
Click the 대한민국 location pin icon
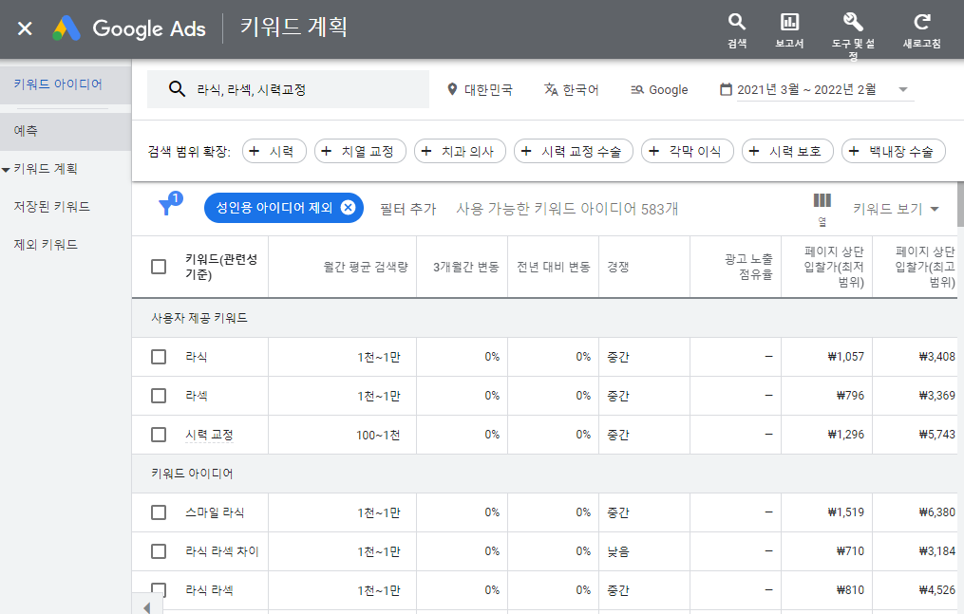(452, 89)
